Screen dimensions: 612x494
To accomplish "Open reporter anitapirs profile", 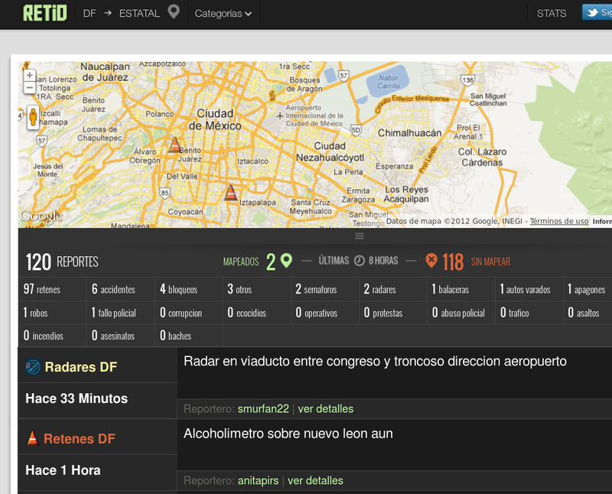I will pos(258,480).
